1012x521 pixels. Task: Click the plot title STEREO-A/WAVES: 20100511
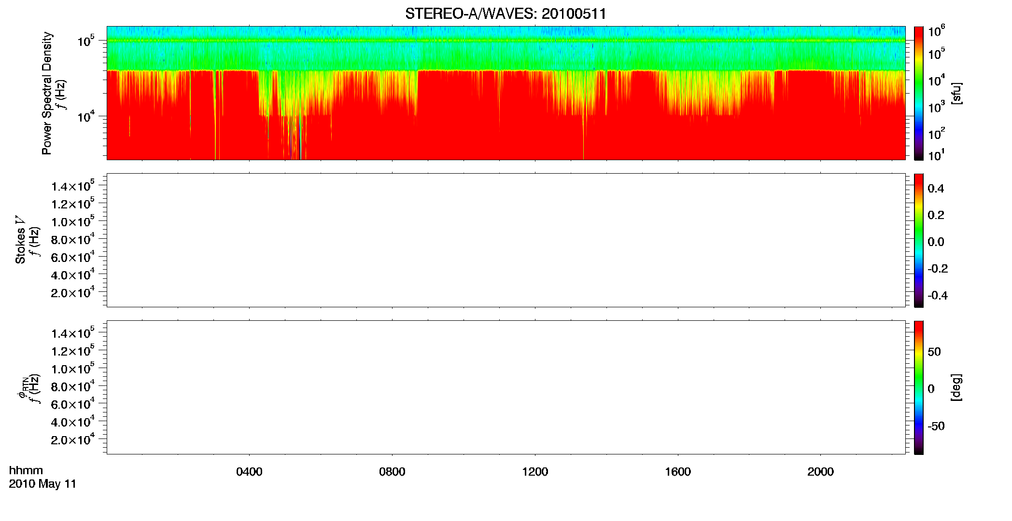click(506, 14)
